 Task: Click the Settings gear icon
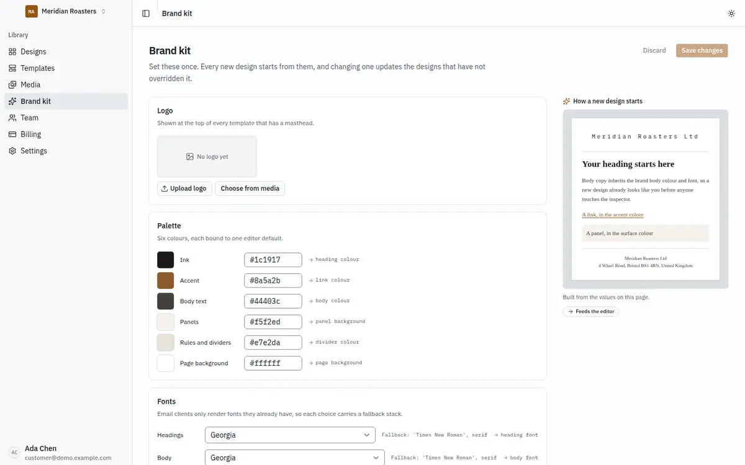12,151
